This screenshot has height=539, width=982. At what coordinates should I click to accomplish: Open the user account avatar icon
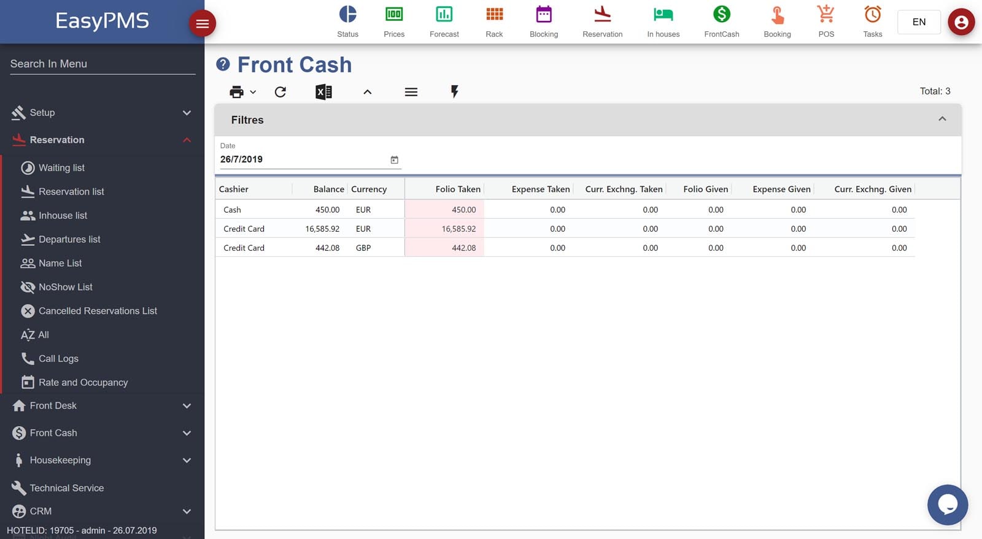(x=961, y=22)
